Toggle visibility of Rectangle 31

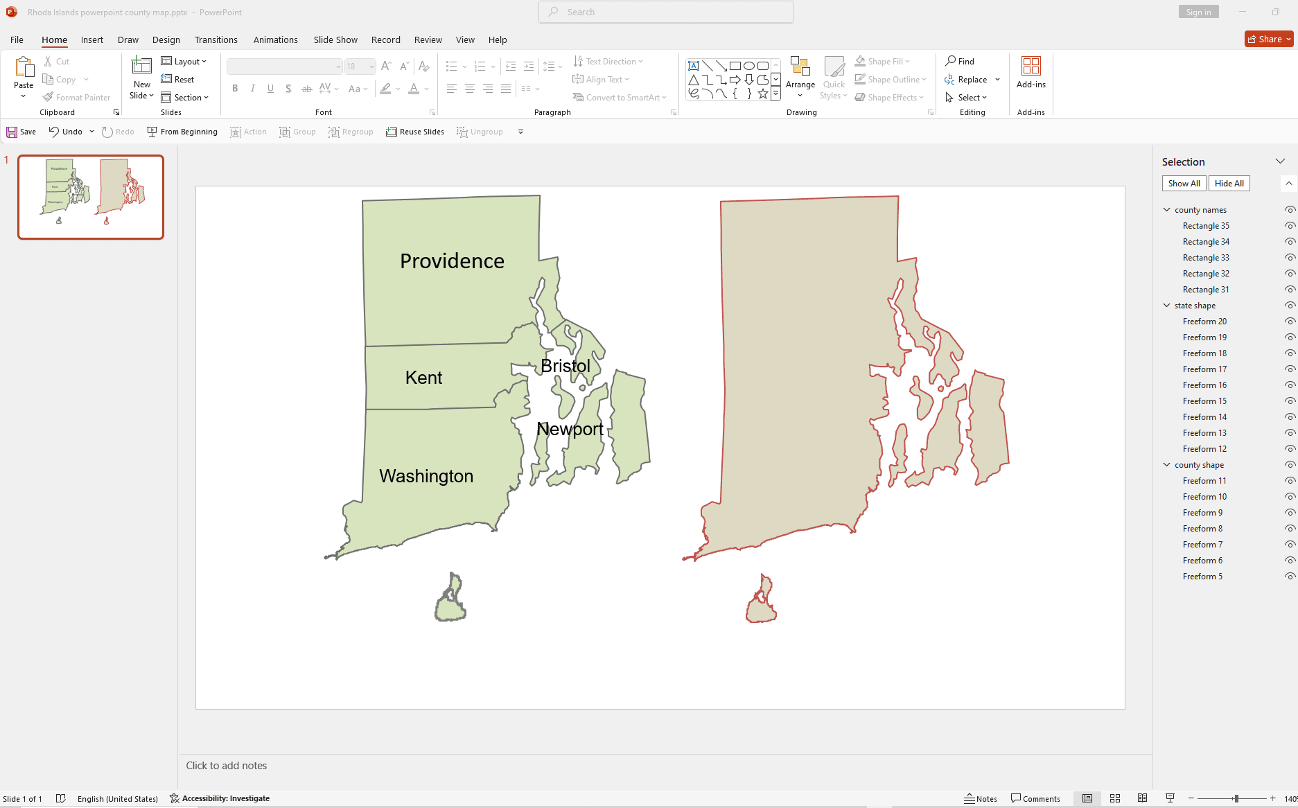1289,290
